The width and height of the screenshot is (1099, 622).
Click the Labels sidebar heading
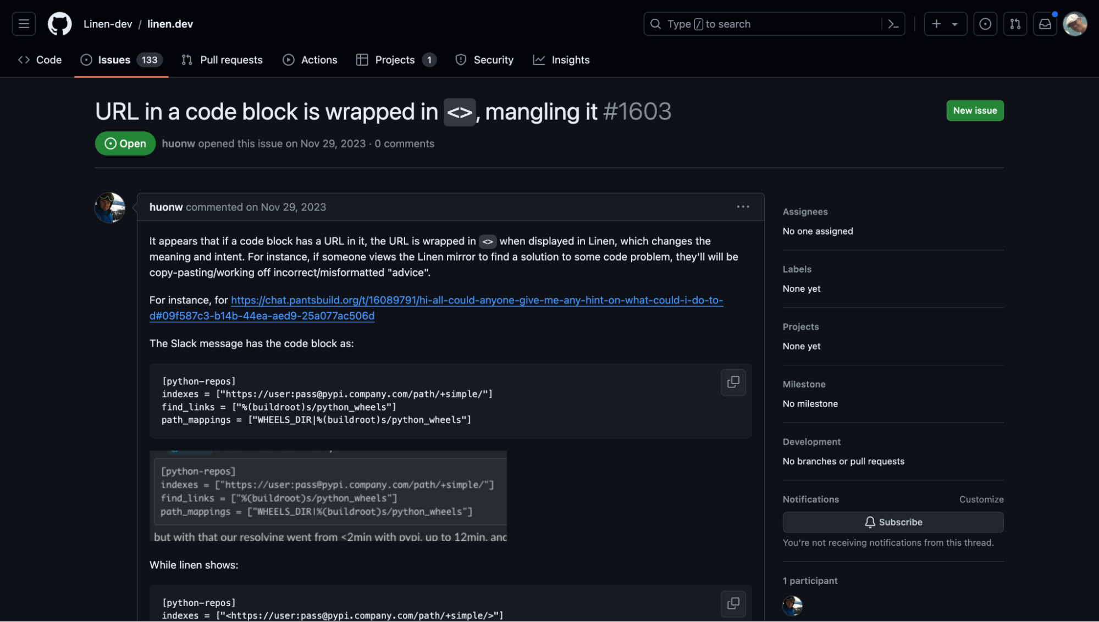(797, 269)
